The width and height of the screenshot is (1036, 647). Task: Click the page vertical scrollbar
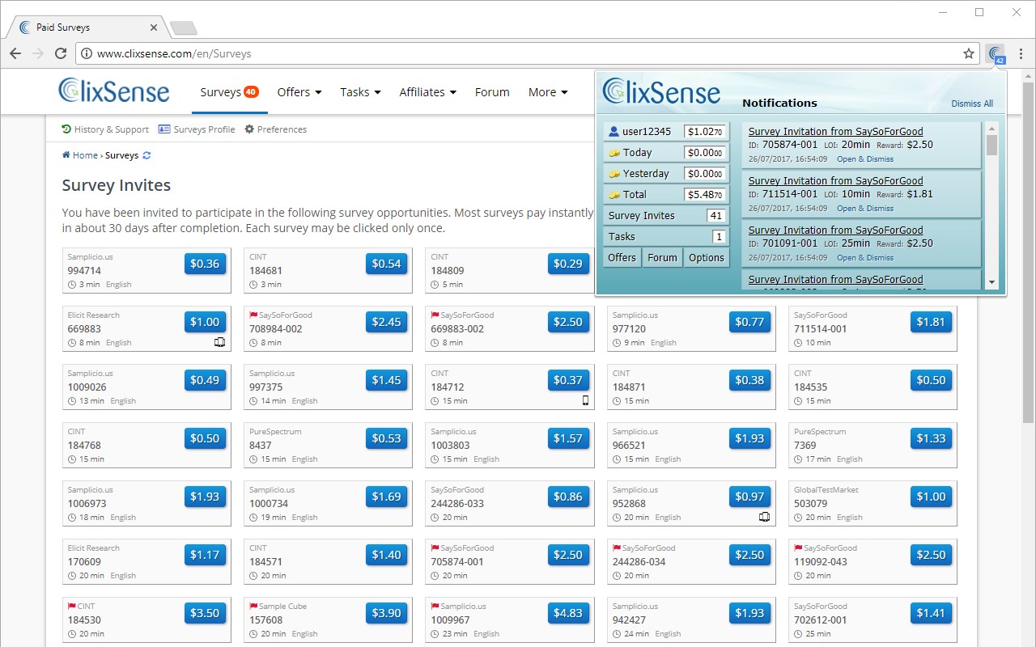click(x=1028, y=251)
